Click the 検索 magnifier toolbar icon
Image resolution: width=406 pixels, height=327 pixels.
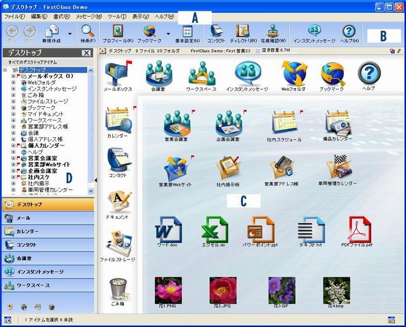[x=88, y=32]
